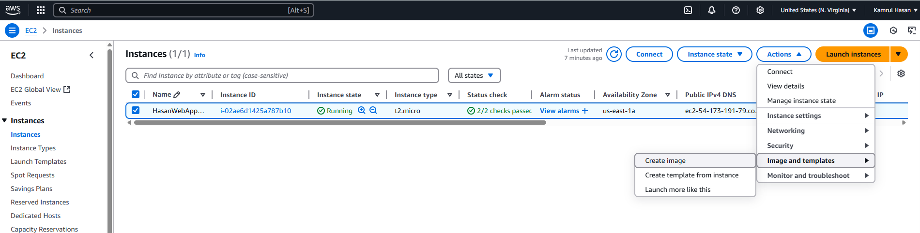The width and height of the screenshot is (920, 233).
Task: Click the Launch instances button
Action: 853,54
